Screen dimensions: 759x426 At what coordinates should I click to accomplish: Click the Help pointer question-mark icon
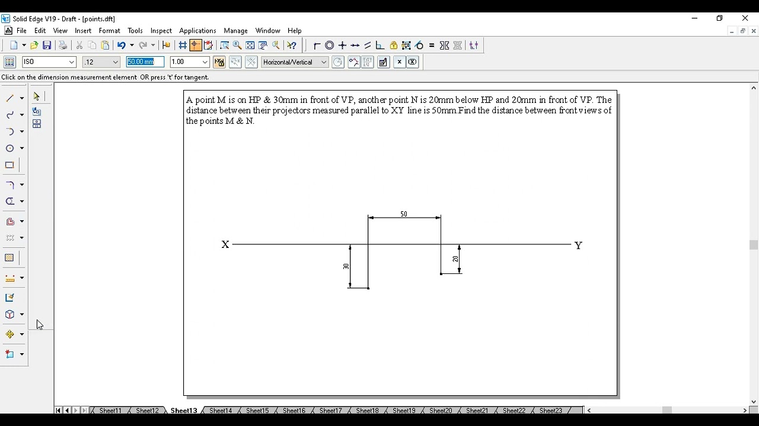pyautogui.click(x=292, y=46)
